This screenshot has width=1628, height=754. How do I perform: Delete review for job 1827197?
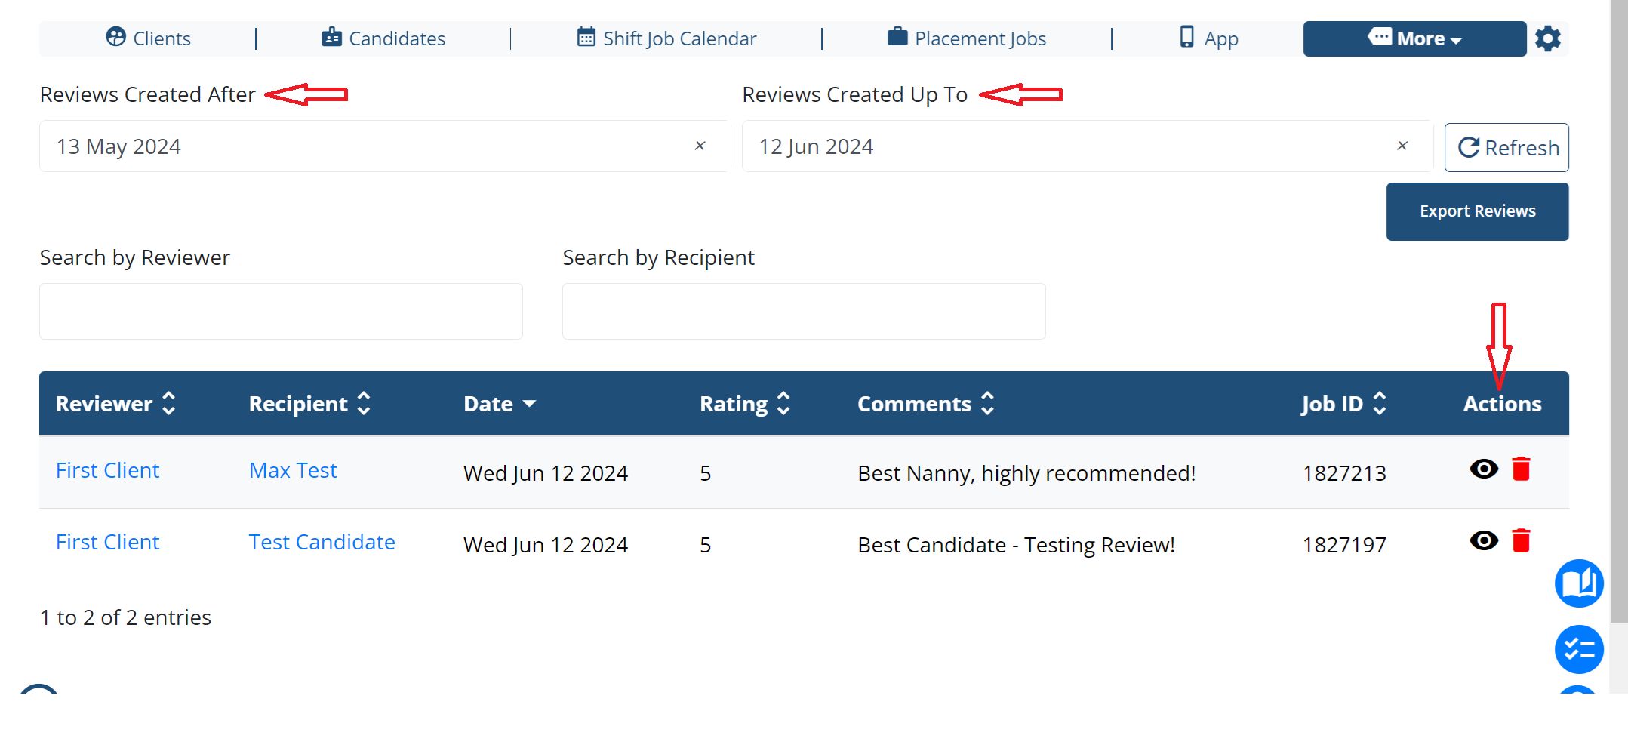click(x=1521, y=540)
